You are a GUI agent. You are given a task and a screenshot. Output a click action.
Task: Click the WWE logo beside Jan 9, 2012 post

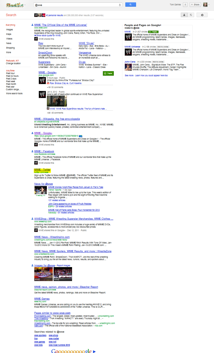click(x=42, y=94)
